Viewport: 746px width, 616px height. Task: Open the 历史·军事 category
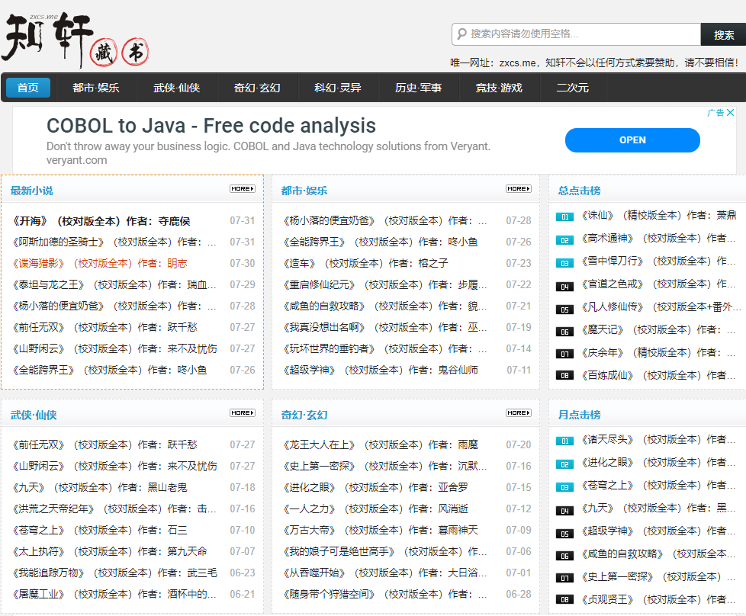pyautogui.click(x=417, y=87)
